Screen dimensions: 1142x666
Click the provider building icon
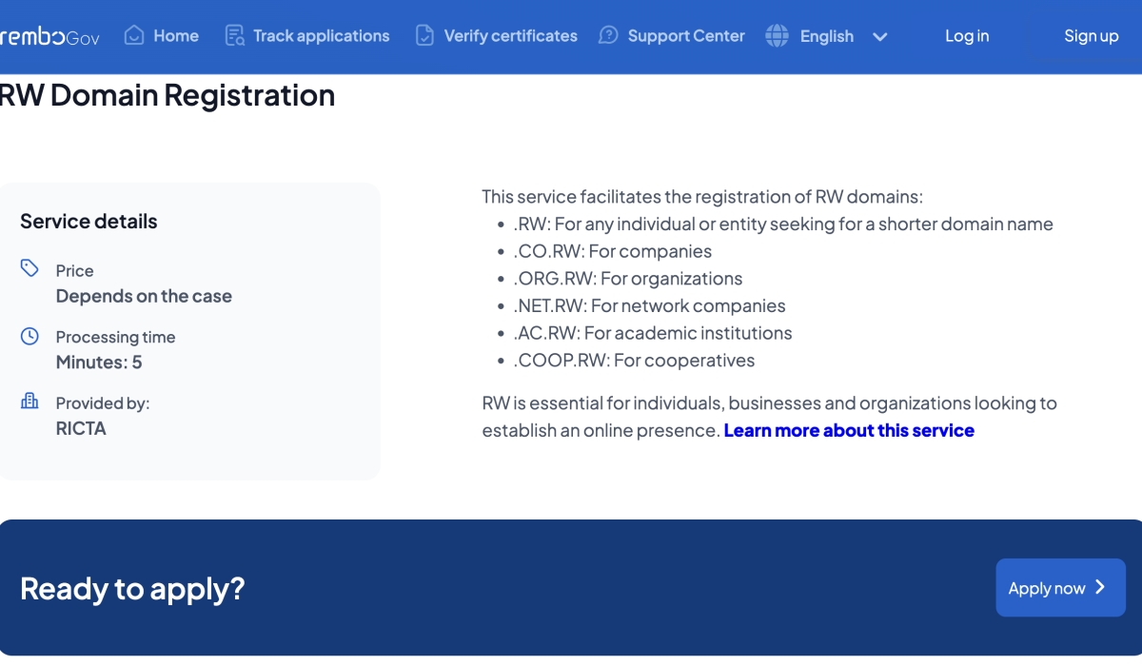(30, 402)
